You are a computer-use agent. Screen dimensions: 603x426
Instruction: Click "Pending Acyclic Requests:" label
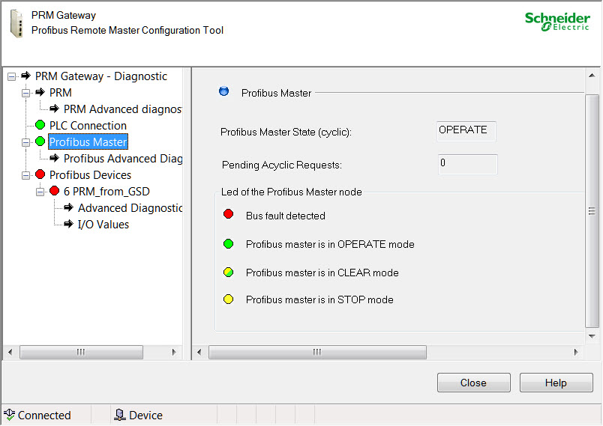pyautogui.click(x=282, y=165)
